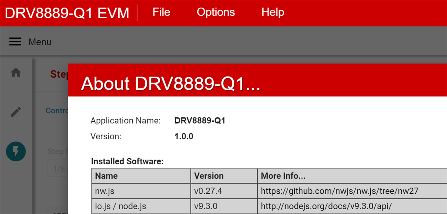The width and height of the screenshot is (447, 214).
Task: Click the 1.0.0 version value
Action: (184, 137)
